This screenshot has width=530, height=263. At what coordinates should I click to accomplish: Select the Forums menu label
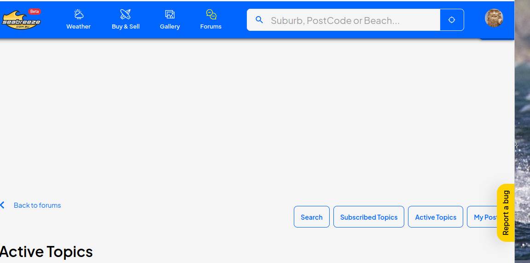(x=210, y=26)
